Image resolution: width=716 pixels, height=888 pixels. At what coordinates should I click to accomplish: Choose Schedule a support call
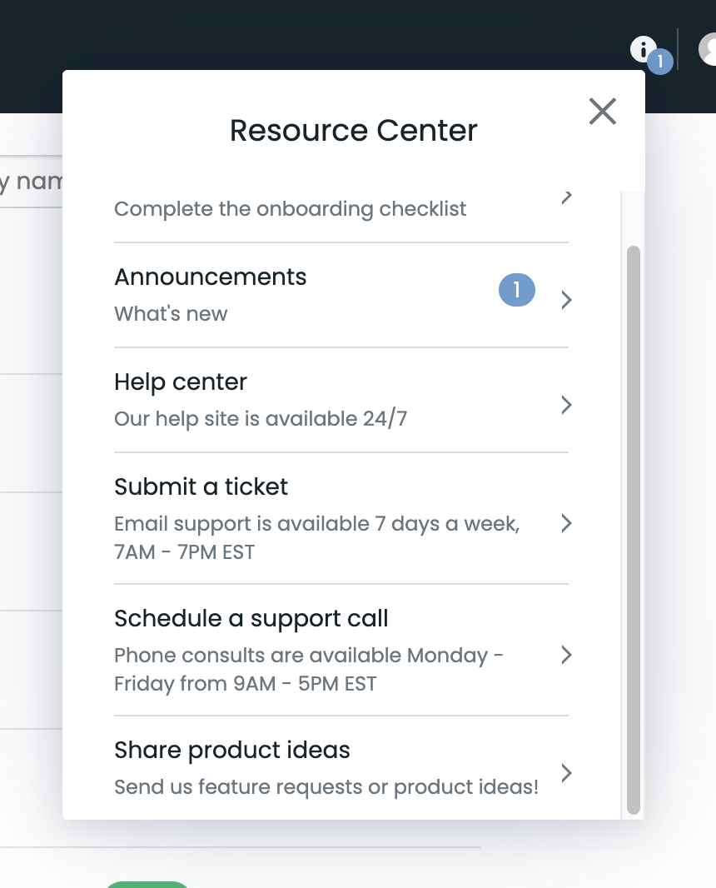click(251, 619)
